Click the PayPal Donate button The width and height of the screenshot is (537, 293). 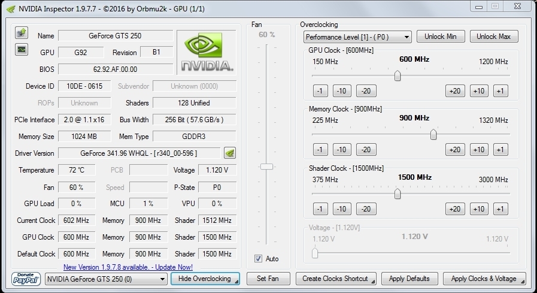pyautogui.click(x=26, y=279)
